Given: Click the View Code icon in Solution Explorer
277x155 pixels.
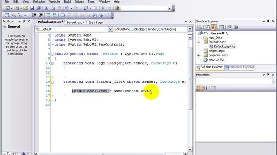Looking at the screenshot, I should point(222,28).
